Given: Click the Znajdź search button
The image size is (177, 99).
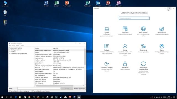Looking at the screenshot, I should click(67, 89).
